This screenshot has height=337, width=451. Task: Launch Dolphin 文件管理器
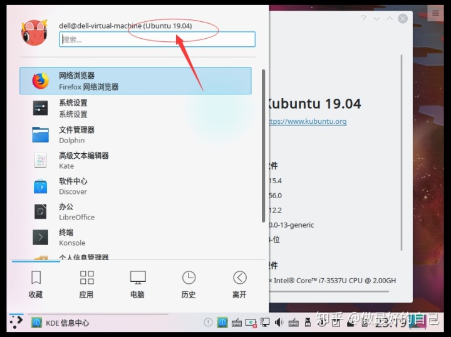pyautogui.click(x=135, y=135)
